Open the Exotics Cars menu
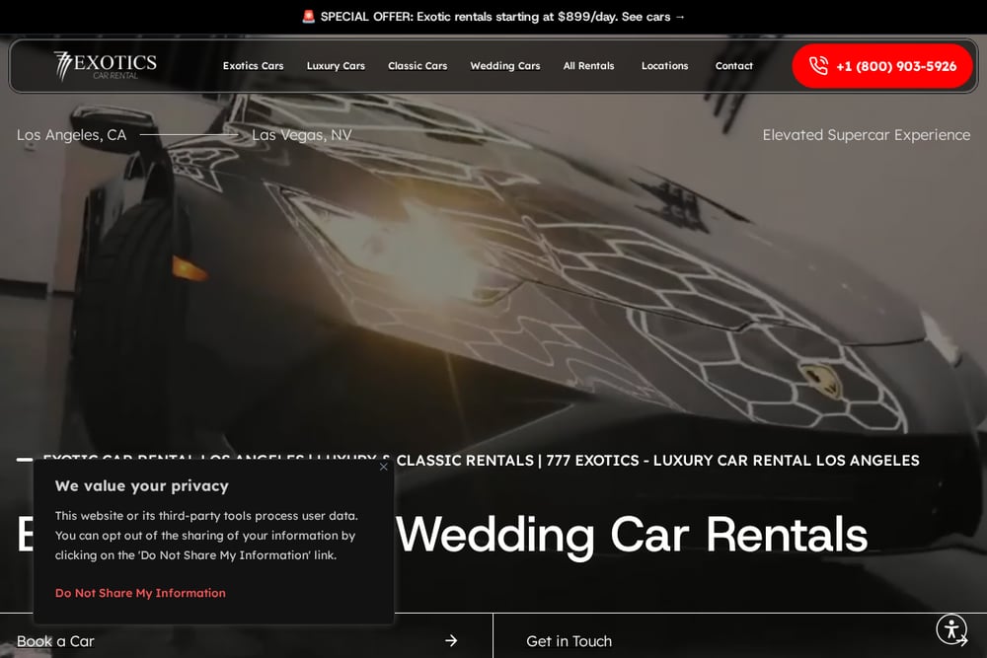This screenshot has width=987, height=658. (253, 65)
